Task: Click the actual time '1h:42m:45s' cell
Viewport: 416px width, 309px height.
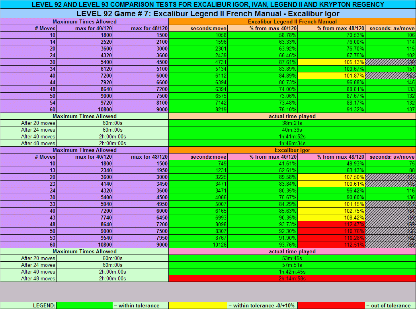Action: coord(292,272)
